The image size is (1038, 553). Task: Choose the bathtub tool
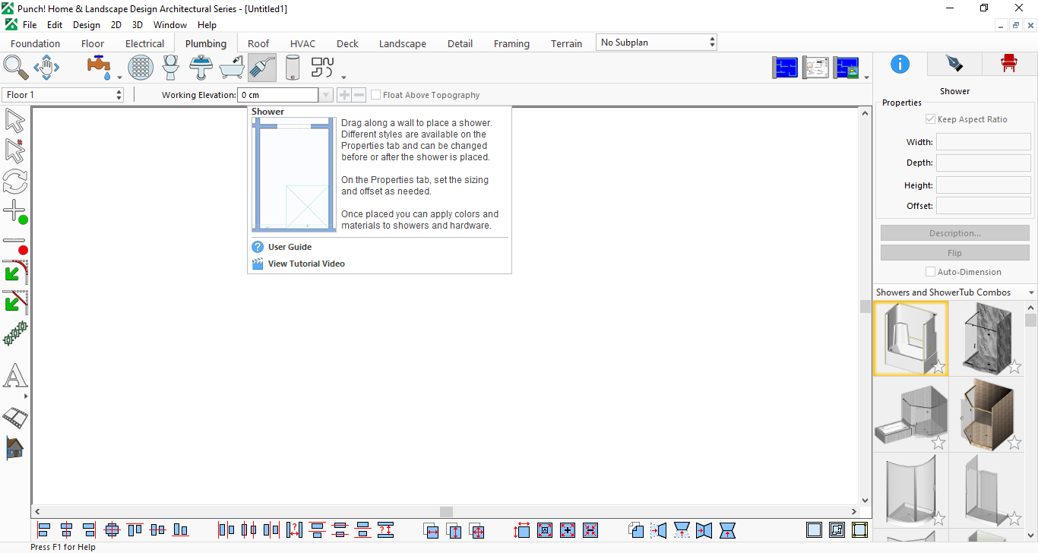coord(232,68)
